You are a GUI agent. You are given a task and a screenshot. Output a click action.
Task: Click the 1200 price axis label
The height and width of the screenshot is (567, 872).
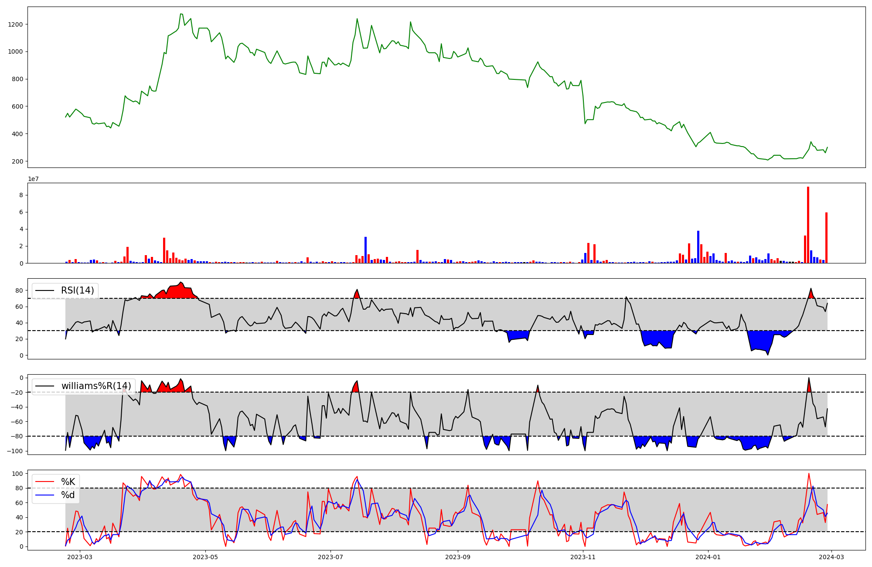point(15,24)
